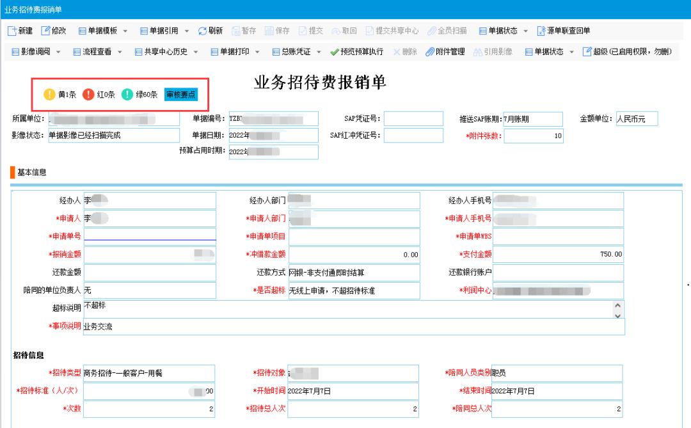The height and width of the screenshot is (428, 691).
Task: Open the 总账凭证 menu item
Action: [x=319, y=52]
